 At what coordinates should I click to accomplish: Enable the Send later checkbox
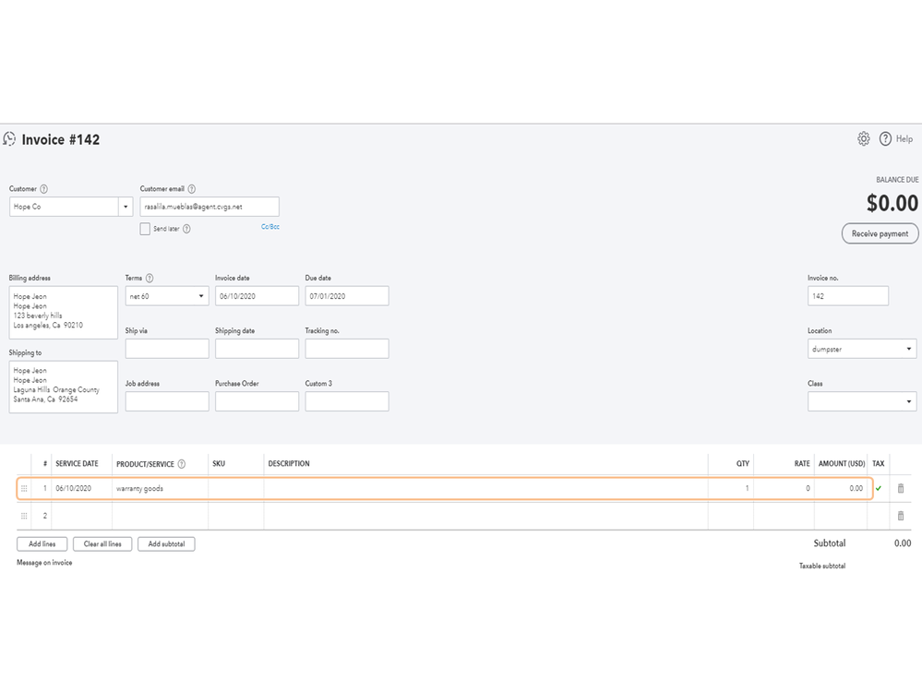pyautogui.click(x=145, y=229)
